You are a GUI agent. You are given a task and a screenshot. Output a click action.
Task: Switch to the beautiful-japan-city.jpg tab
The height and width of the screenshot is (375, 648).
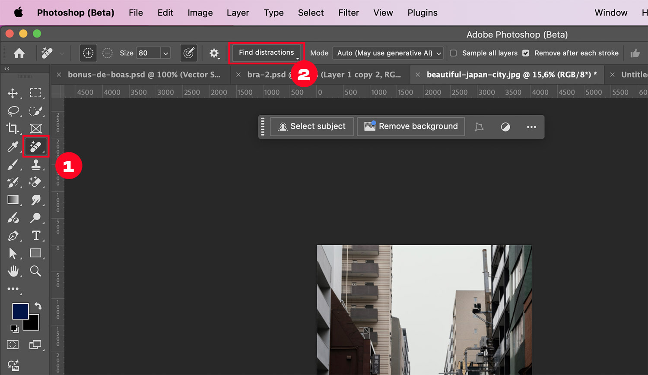pos(511,75)
